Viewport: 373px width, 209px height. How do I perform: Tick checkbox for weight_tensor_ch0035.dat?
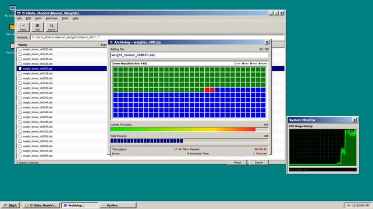coord(20,59)
